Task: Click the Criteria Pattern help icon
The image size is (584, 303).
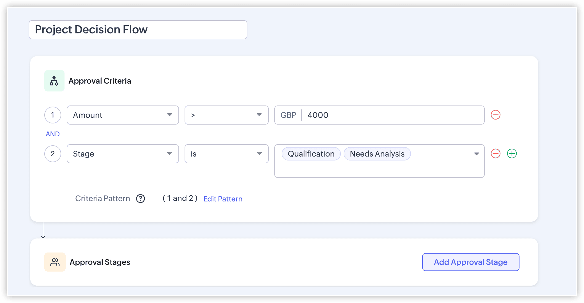Action: click(141, 199)
